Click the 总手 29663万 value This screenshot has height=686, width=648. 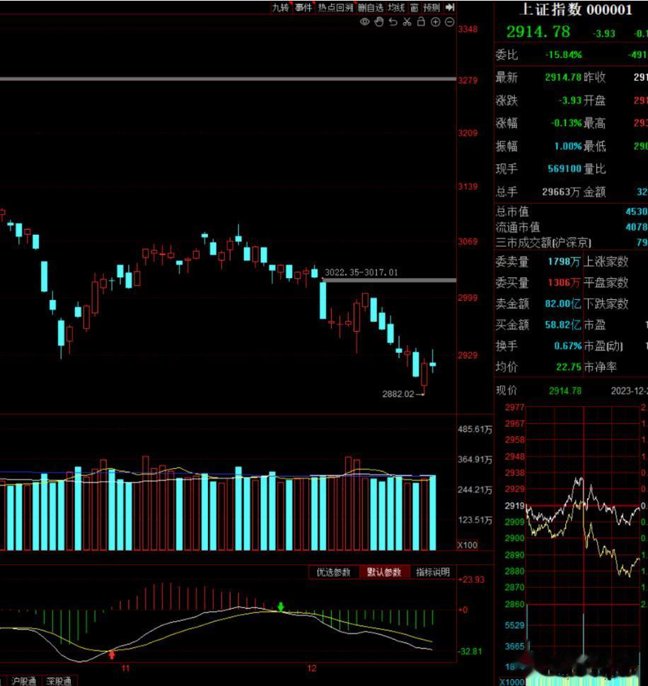[x=562, y=192]
